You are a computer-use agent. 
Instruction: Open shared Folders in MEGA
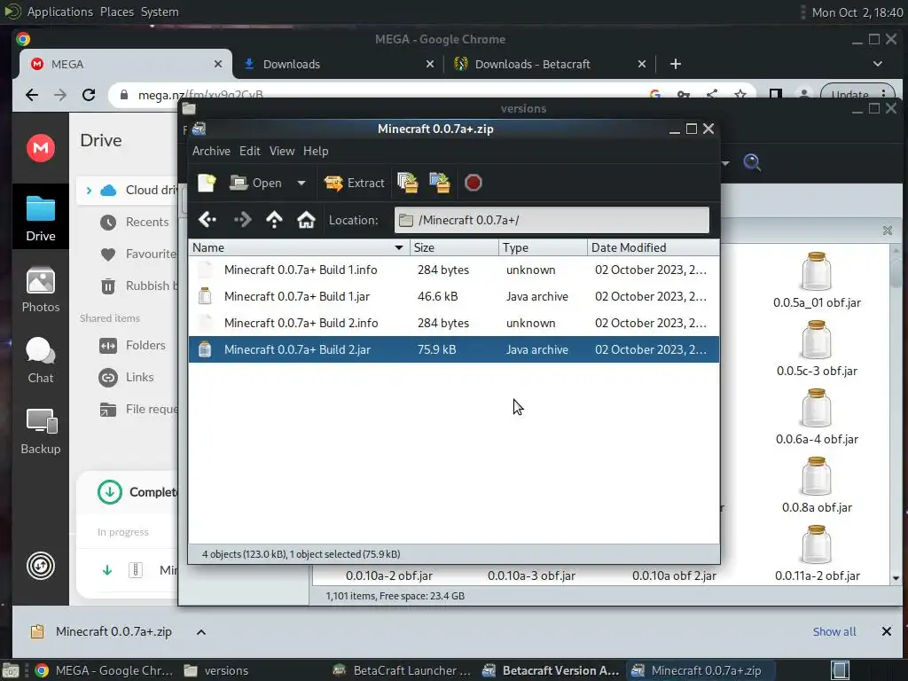tap(133, 346)
